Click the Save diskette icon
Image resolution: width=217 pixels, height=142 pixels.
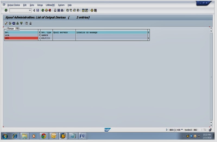click(38, 10)
